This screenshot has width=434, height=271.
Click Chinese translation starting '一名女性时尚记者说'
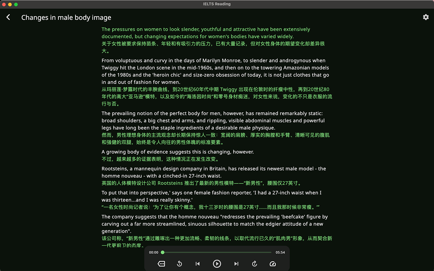click(210, 207)
